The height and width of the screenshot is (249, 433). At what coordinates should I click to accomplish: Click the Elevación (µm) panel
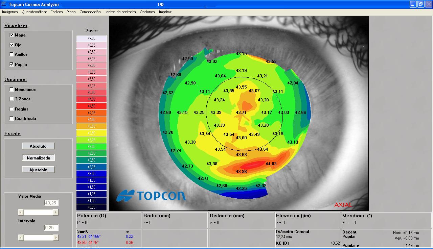point(307,220)
